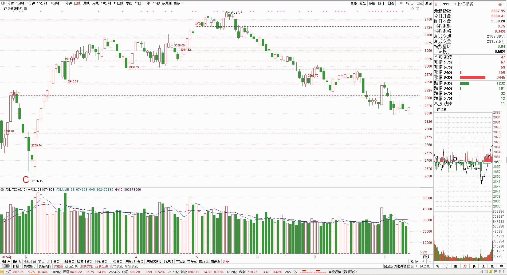Expand the 扩展 panel
This screenshot has width=507, height=275.
pos(17,266)
